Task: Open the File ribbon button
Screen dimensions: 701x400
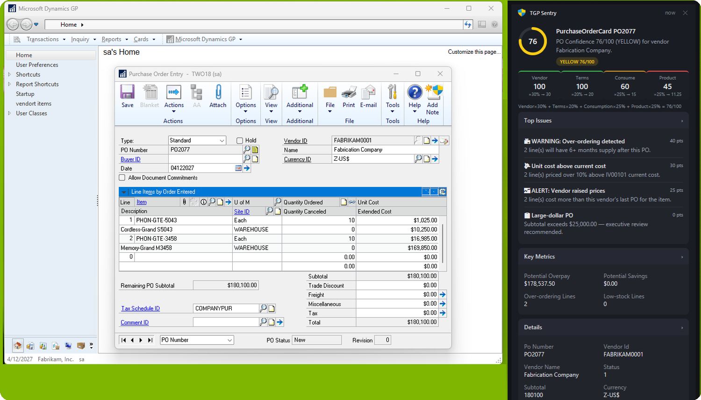Action: coord(330,97)
